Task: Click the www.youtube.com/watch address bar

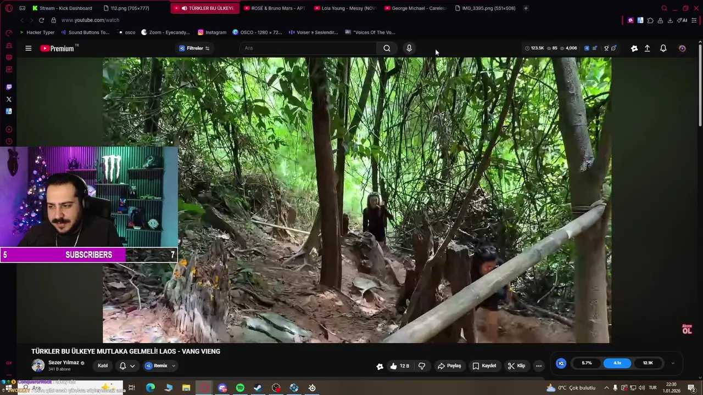Action: (x=90, y=20)
